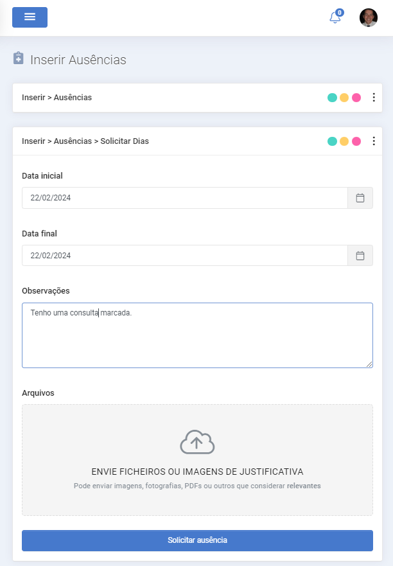Open the notifications bell
Image resolution: width=393 pixels, height=566 pixels.
336,17
